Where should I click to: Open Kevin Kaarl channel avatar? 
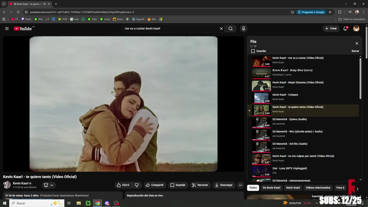coord(7,185)
